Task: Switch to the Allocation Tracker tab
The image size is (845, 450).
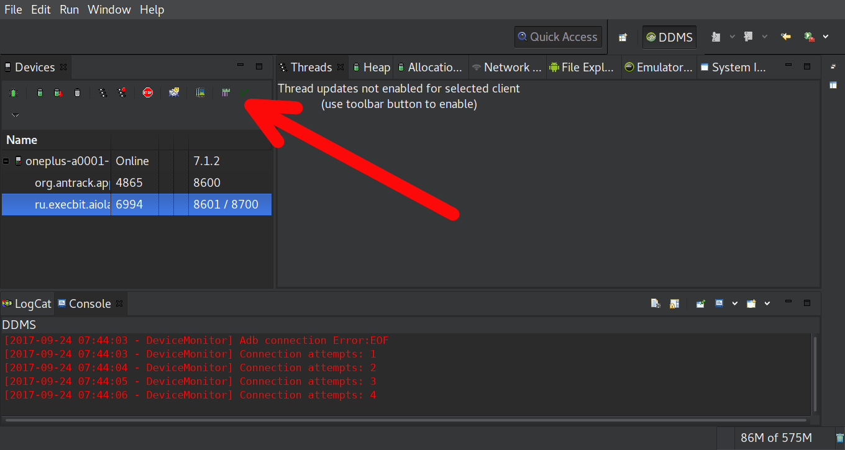Action: (430, 67)
